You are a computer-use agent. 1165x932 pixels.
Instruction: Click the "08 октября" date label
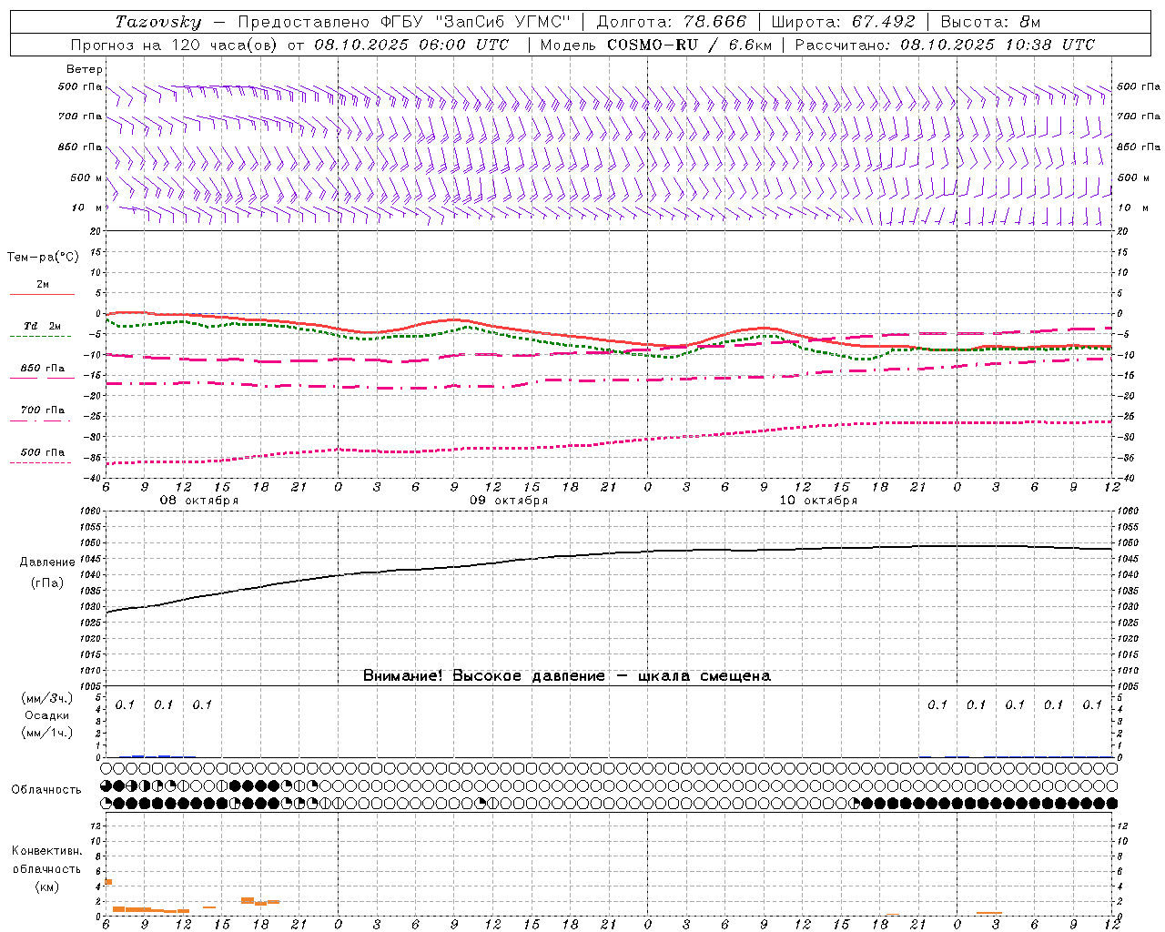click(x=199, y=501)
